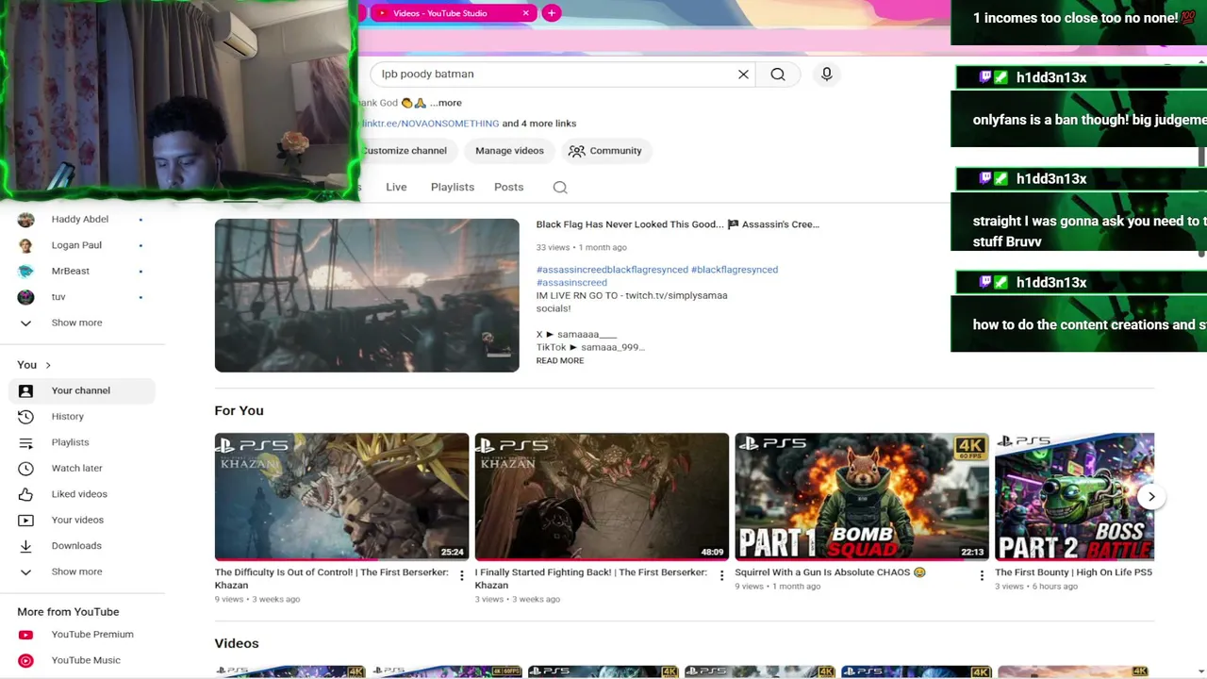Open twitch.tv/simplysamaa link in description

click(676, 295)
